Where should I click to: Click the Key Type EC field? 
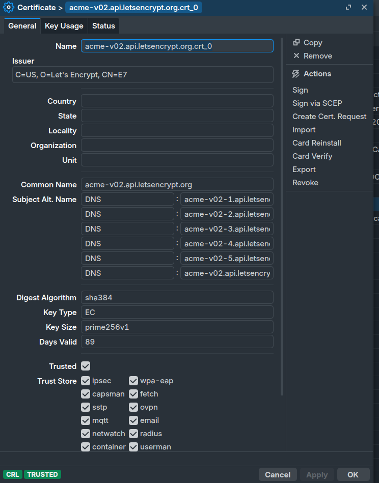177,312
